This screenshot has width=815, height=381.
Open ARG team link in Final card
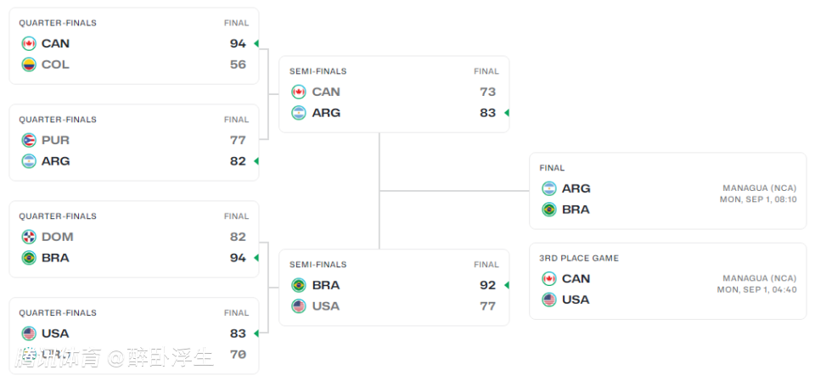coord(576,188)
